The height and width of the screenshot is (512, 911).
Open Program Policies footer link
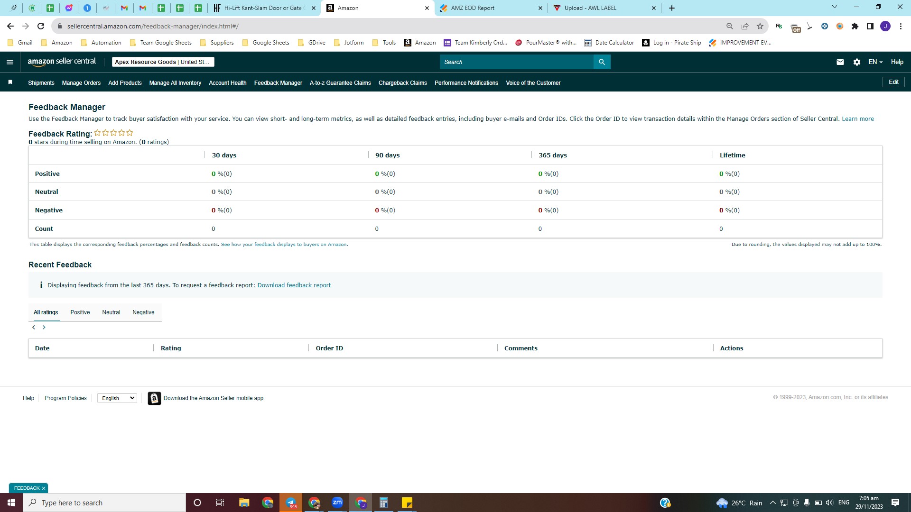pyautogui.click(x=66, y=398)
